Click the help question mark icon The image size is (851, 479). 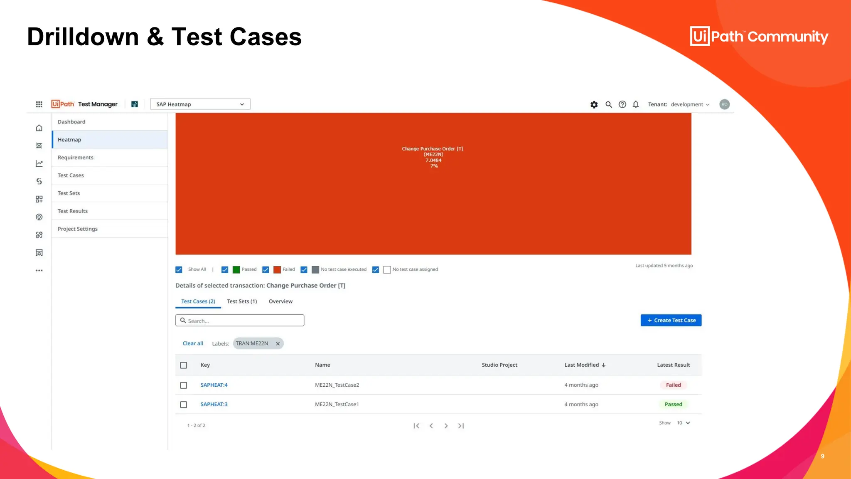coord(622,105)
